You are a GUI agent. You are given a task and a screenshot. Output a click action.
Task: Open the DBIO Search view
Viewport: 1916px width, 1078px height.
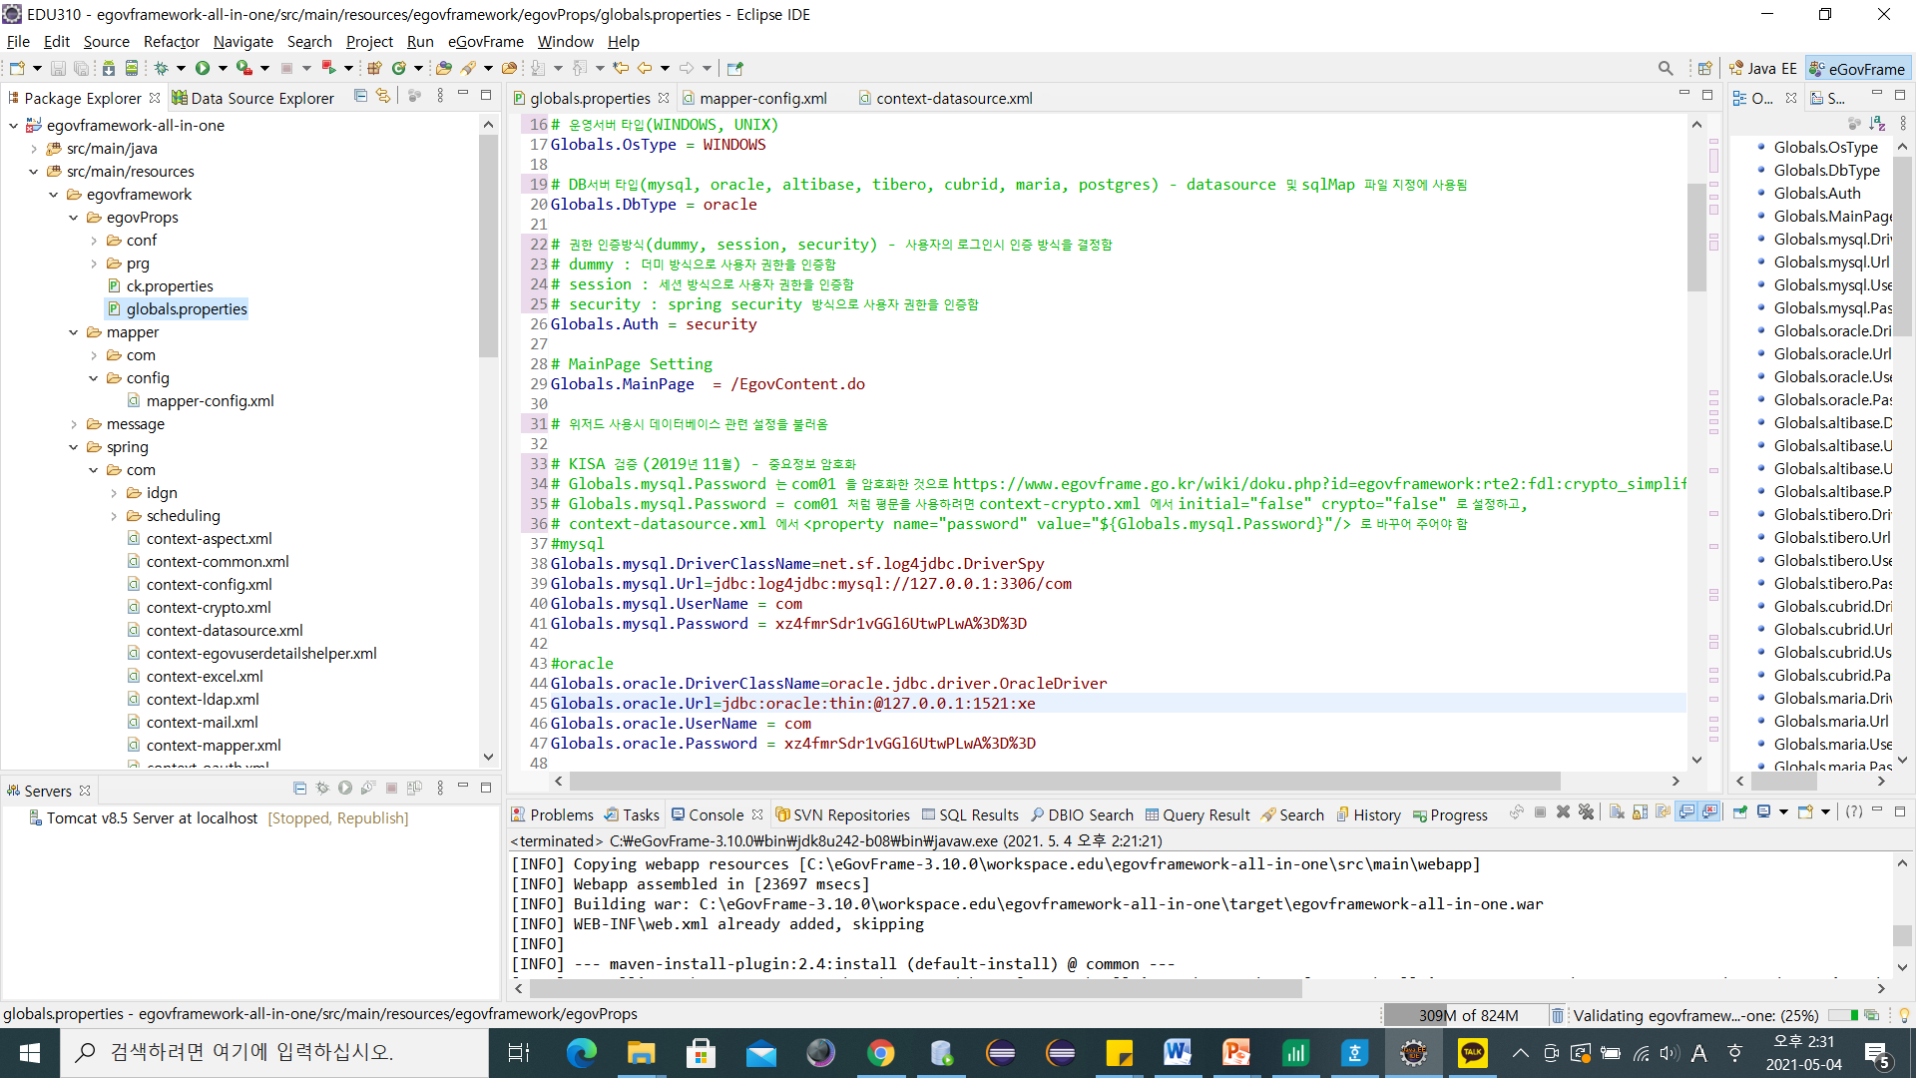pyautogui.click(x=1082, y=814)
